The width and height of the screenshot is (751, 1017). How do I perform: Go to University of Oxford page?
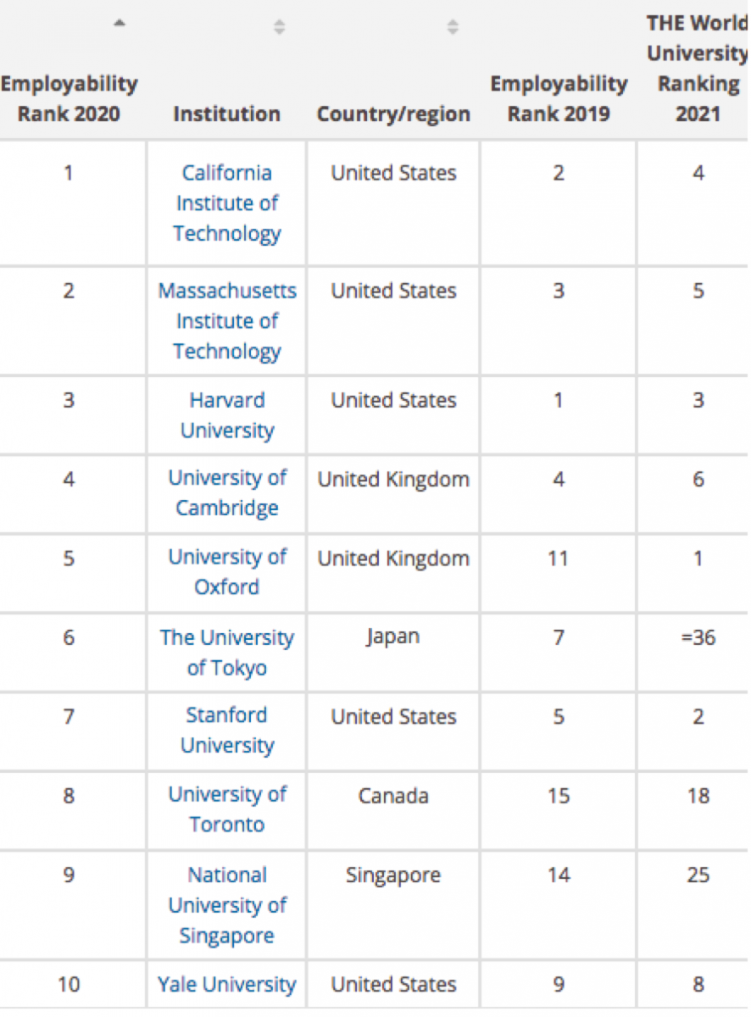coord(227,572)
